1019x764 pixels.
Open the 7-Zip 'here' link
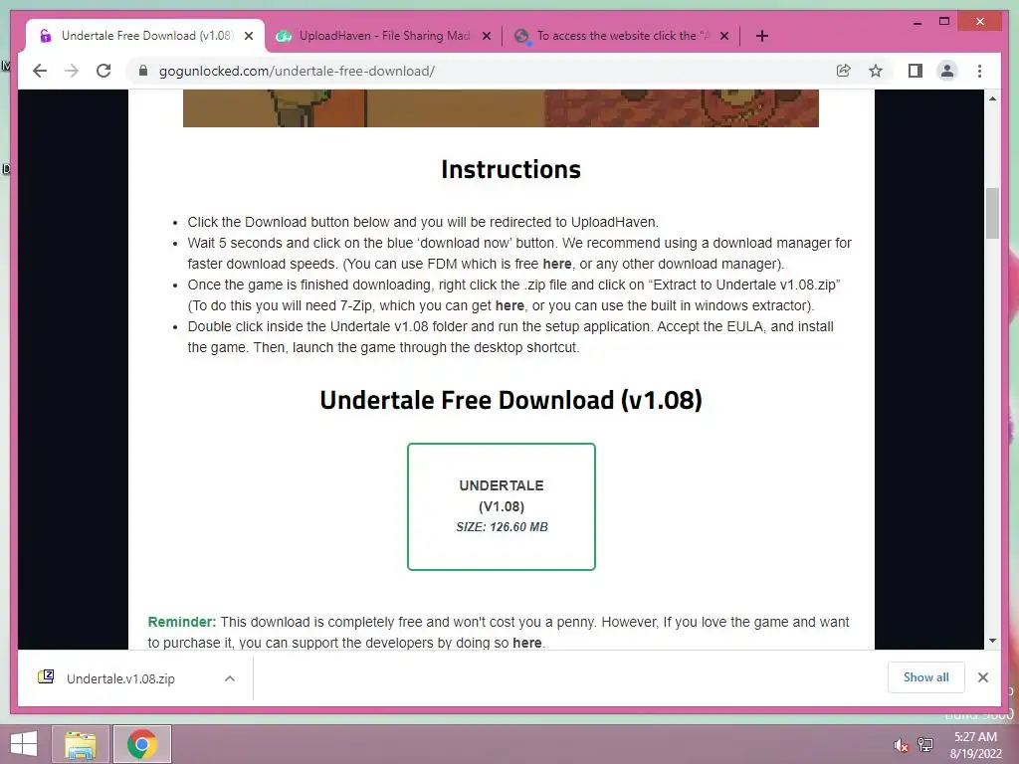click(509, 305)
